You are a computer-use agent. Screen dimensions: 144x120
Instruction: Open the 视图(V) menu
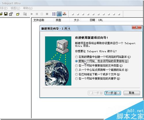coord(15,8)
